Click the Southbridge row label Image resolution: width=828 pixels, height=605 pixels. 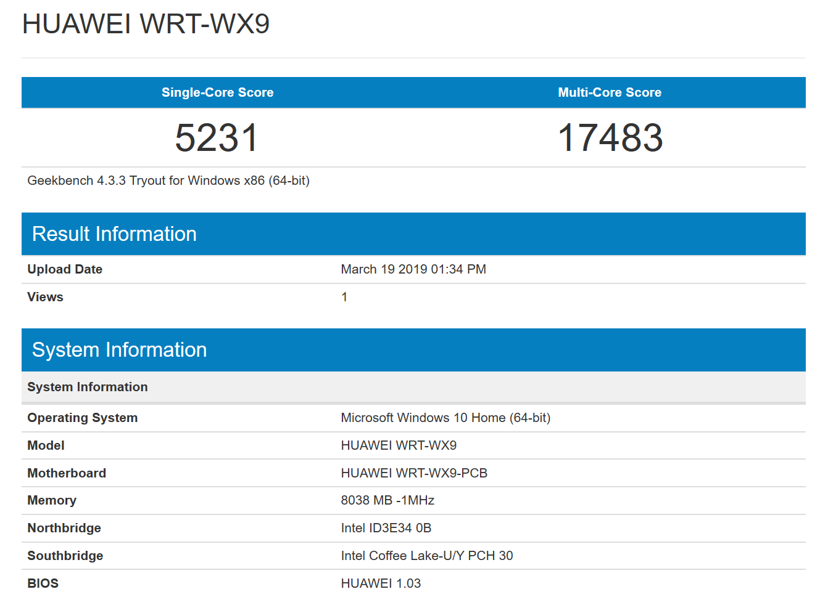[65, 556]
